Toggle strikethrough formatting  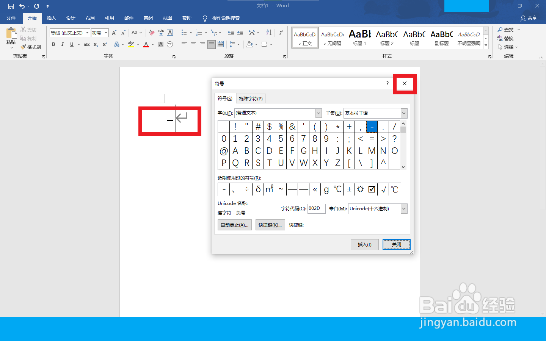[x=87, y=44]
